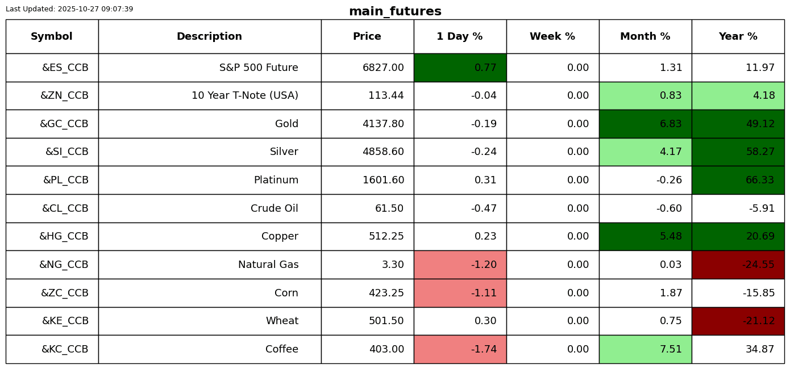Click the Month % column header

click(645, 36)
